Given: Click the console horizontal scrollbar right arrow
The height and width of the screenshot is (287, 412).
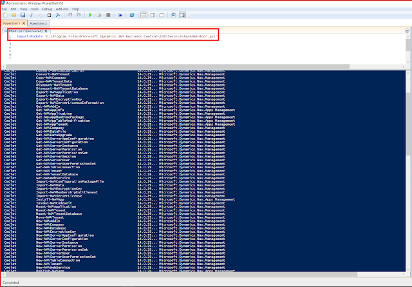Looking at the screenshot, I should (x=404, y=274).
